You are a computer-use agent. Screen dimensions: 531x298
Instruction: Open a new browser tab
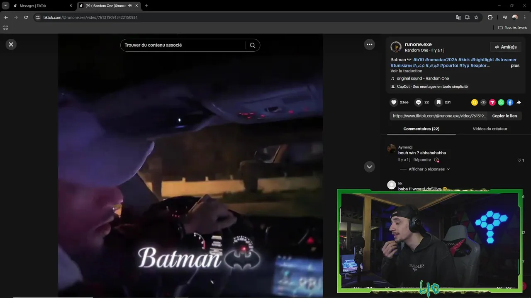pyautogui.click(x=146, y=6)
